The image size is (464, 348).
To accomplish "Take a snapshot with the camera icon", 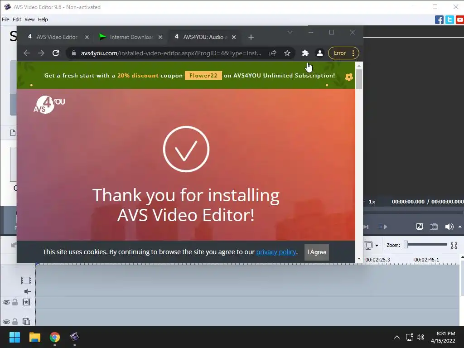I will click(x=434, y=227).
